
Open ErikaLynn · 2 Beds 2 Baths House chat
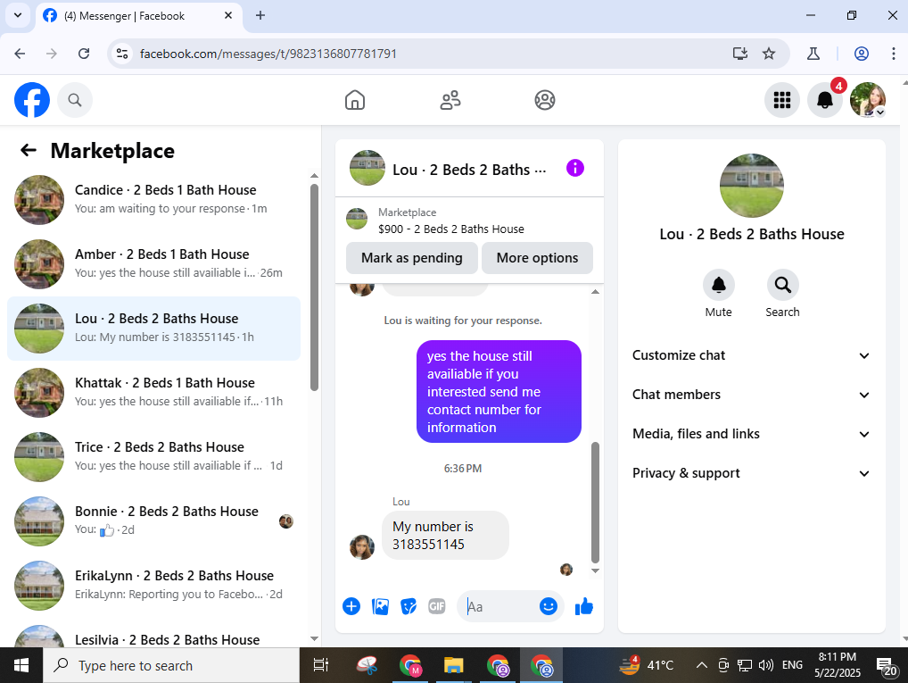click(154, 586)
